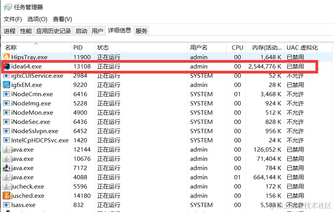Click the PID value 14180
Viewport: 334px width, 212px height.
(x=82, y=196)
